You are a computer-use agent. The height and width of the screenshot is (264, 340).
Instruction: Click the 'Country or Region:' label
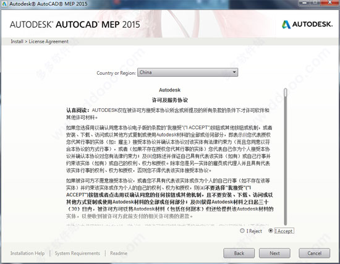pos(116,73)
